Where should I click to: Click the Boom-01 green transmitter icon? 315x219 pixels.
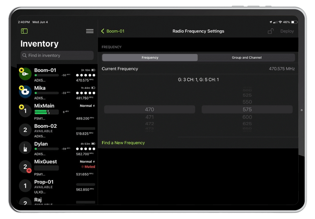(x=25, y=74)
